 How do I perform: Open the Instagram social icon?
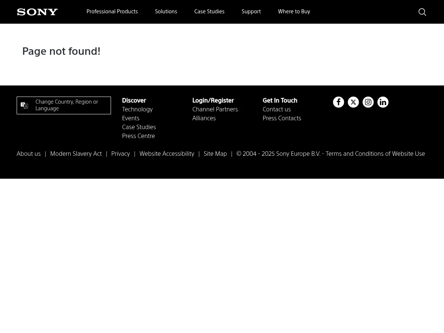[x=368, y=102]
